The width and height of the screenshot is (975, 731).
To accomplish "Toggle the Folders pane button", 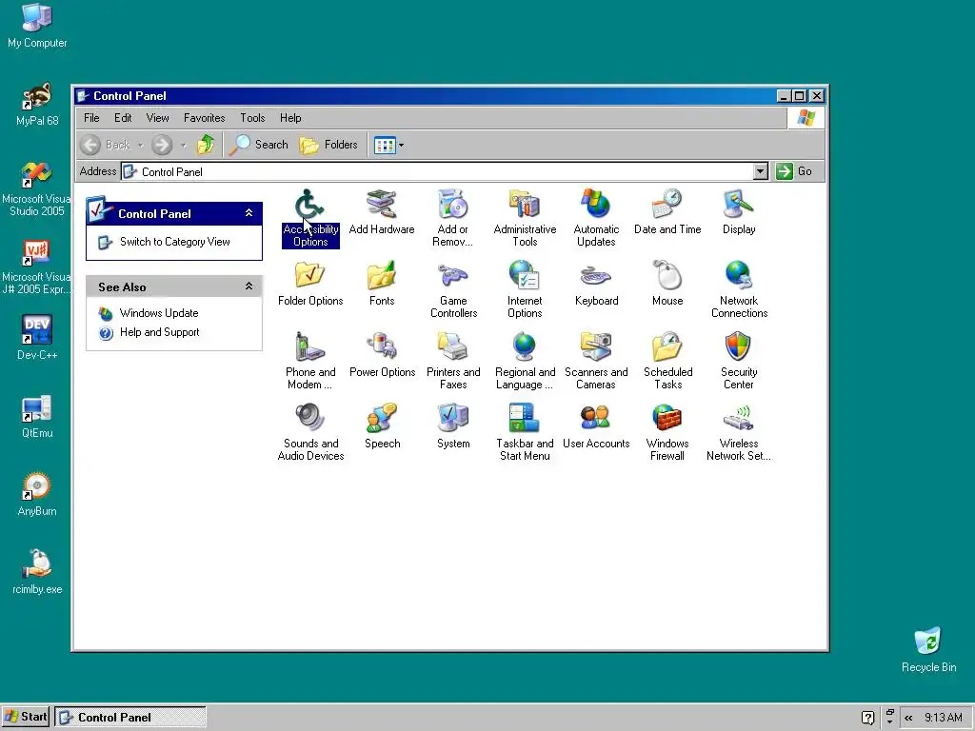I will (x=328, y=145).
